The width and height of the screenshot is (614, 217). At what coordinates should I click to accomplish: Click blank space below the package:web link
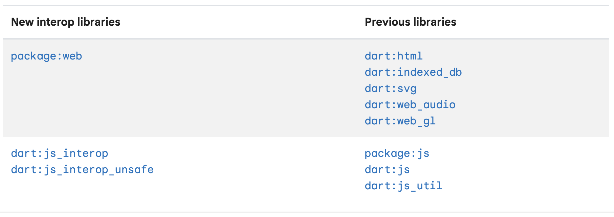coord(102,98)
